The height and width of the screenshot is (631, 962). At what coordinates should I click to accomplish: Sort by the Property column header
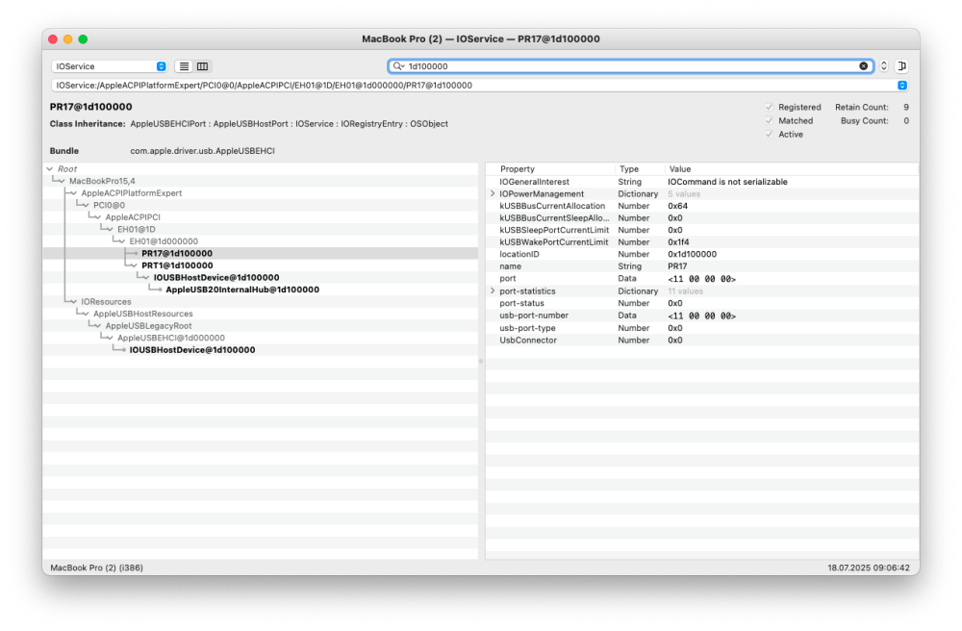[551, 169]
